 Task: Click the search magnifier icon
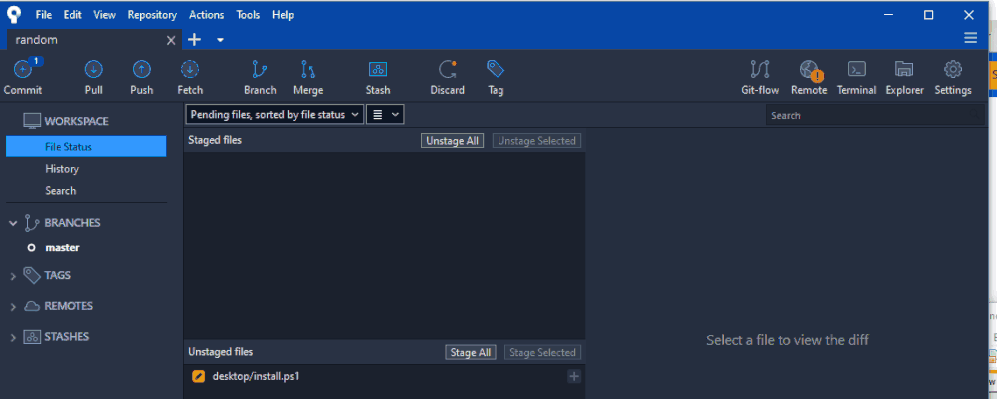974,115
